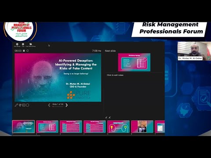Click the Seeing is no longer believing subtitle
Image resolution: width=211 pixels, height=158 pixels.
pyautogui.click(x=76, y=74)
